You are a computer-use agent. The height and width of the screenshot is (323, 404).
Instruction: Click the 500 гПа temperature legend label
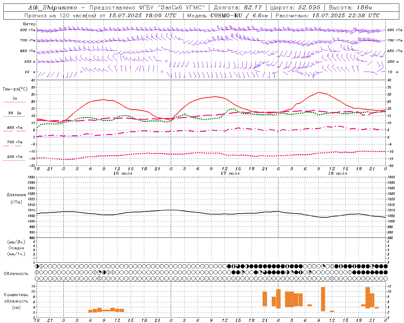(15, 157)
